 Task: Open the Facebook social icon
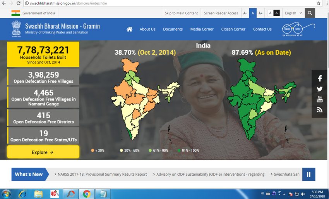320,78
